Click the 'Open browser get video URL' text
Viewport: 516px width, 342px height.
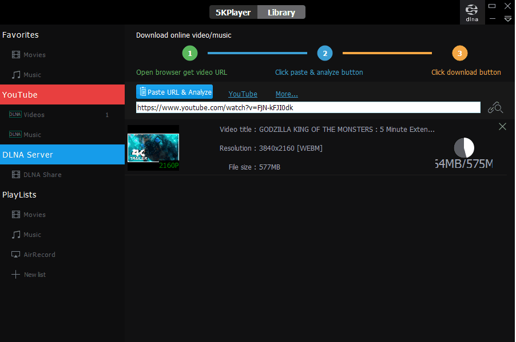coord(182,73)
